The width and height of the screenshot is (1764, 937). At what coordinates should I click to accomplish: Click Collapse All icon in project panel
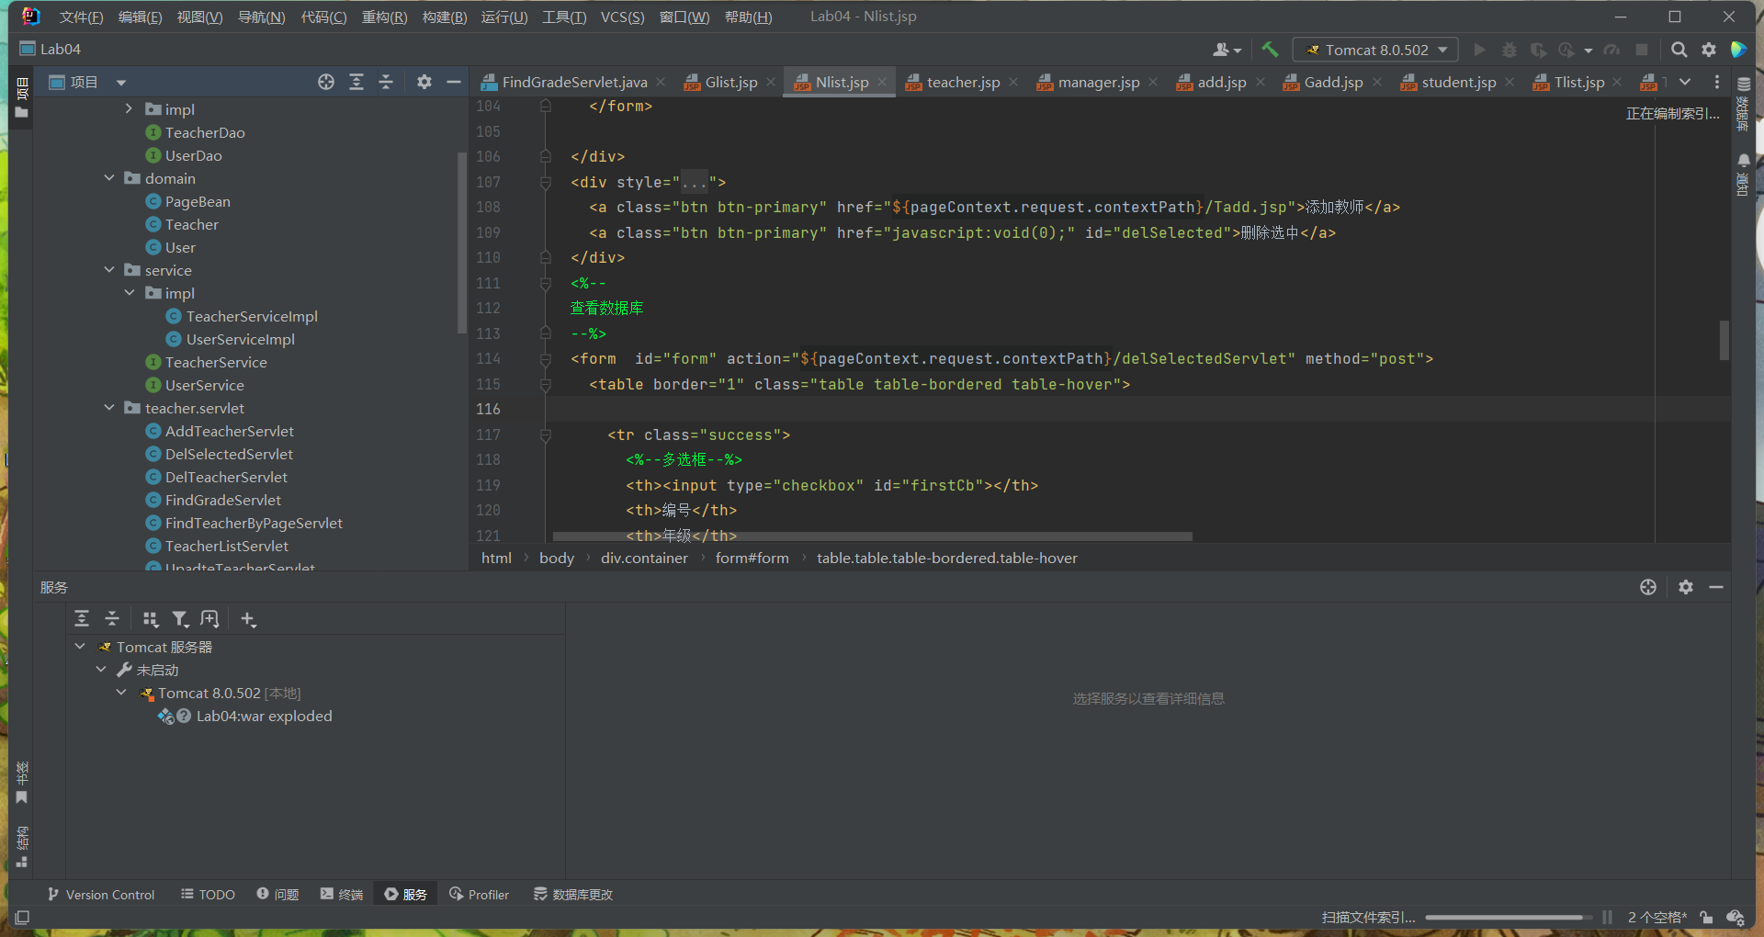pyautogui.click(x=386, y=82)
